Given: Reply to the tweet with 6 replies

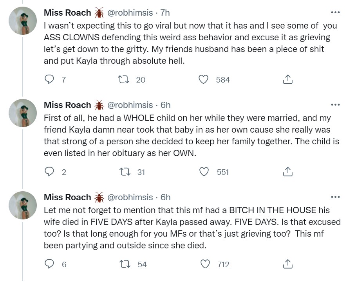Looking at the screenshot, I should [49, 264].
